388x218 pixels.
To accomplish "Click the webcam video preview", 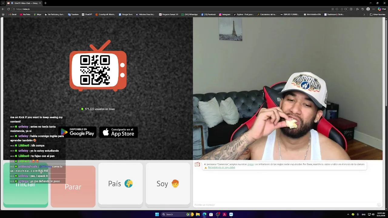I will 288,88.
